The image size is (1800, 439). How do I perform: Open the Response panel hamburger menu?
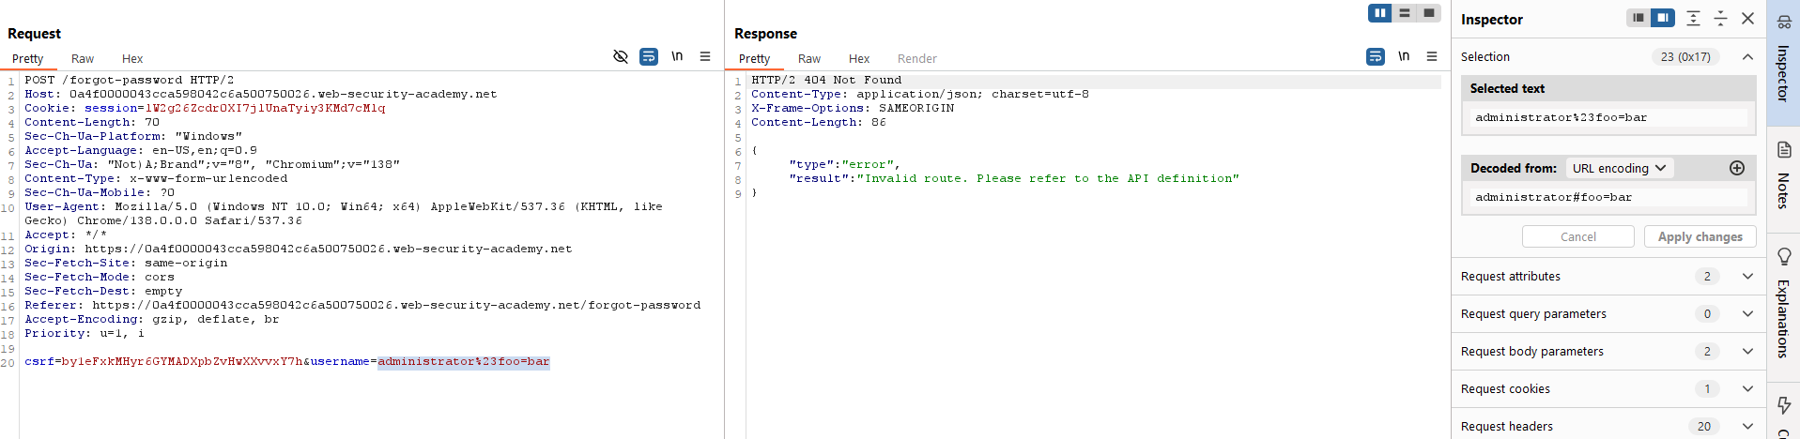coord(1432,57)
